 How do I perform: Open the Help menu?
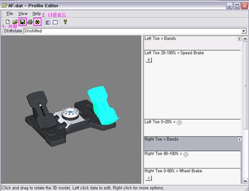click(36, 14)
